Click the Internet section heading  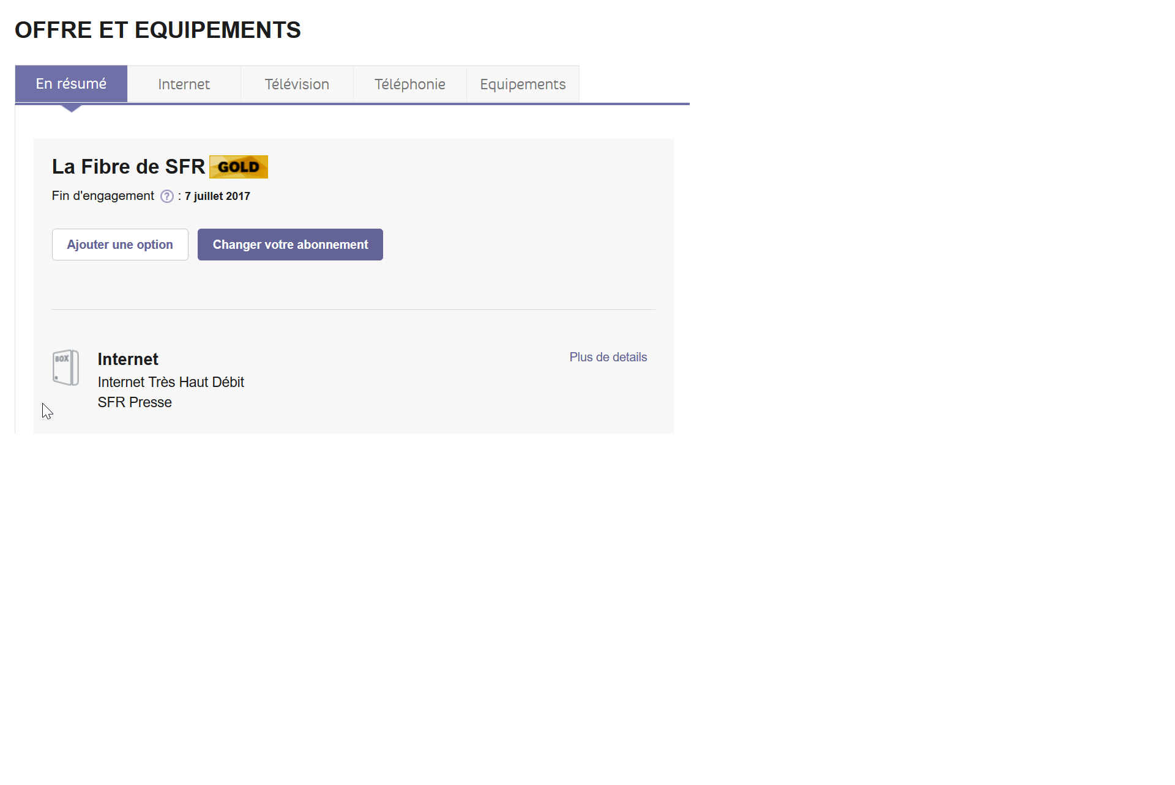pos(128,359)
